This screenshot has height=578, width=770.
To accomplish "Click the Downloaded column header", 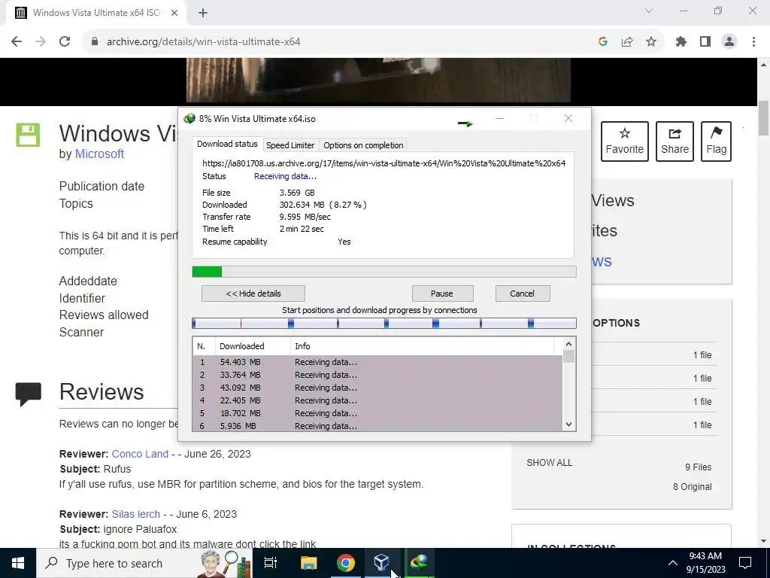I will coord(253,346).
